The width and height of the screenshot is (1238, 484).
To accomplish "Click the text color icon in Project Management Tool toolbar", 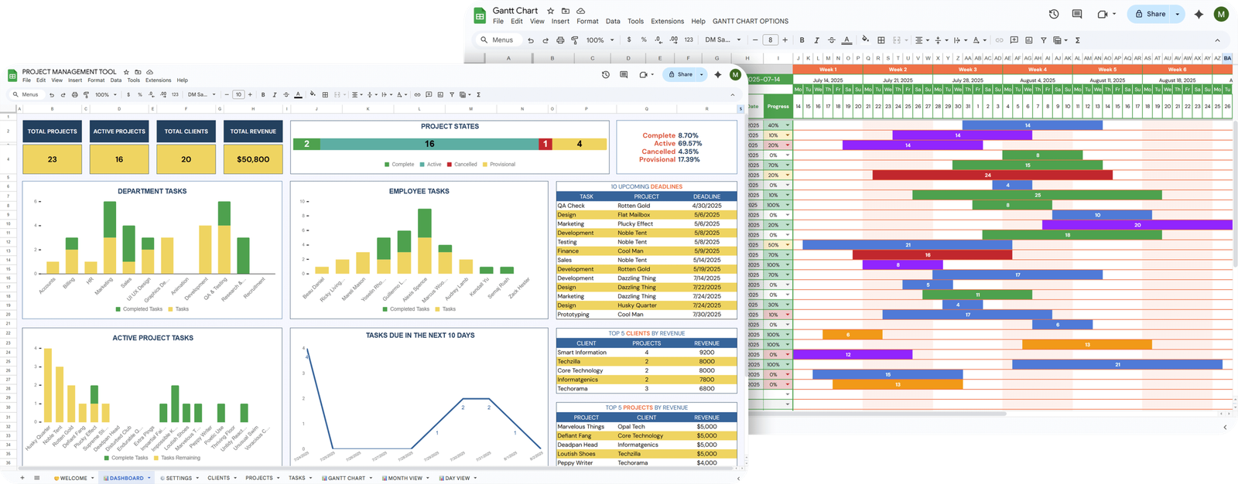I will pos(299,95).
